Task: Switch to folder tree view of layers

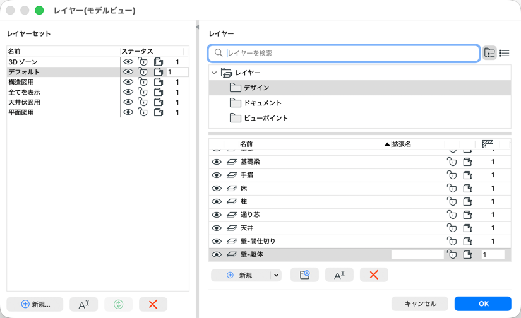Action: point(489,53)
